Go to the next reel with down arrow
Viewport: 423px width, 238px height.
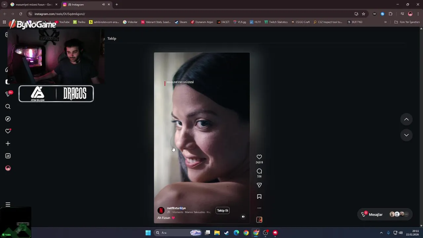coord(406,135)
